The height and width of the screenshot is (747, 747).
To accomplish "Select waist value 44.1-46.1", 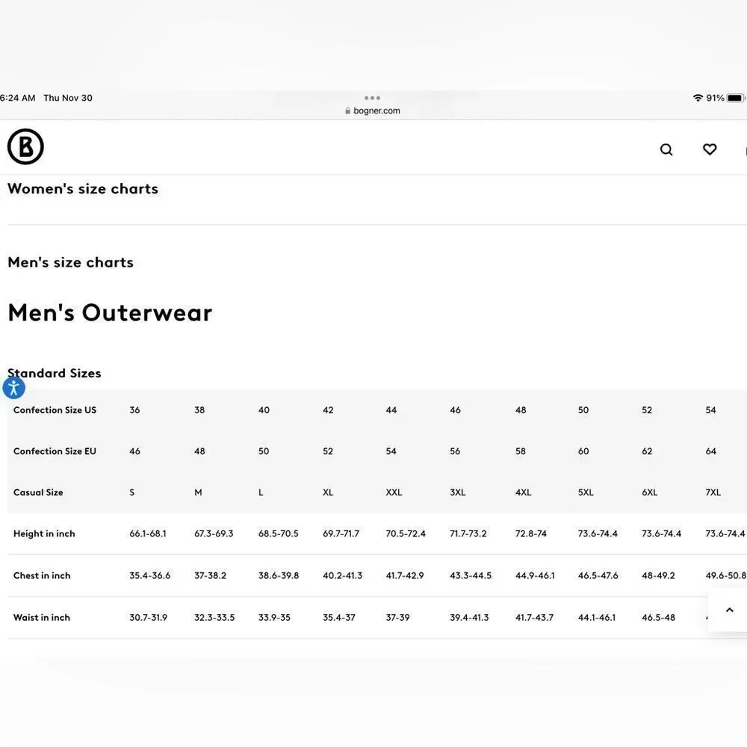I will (x=597, y=618).
